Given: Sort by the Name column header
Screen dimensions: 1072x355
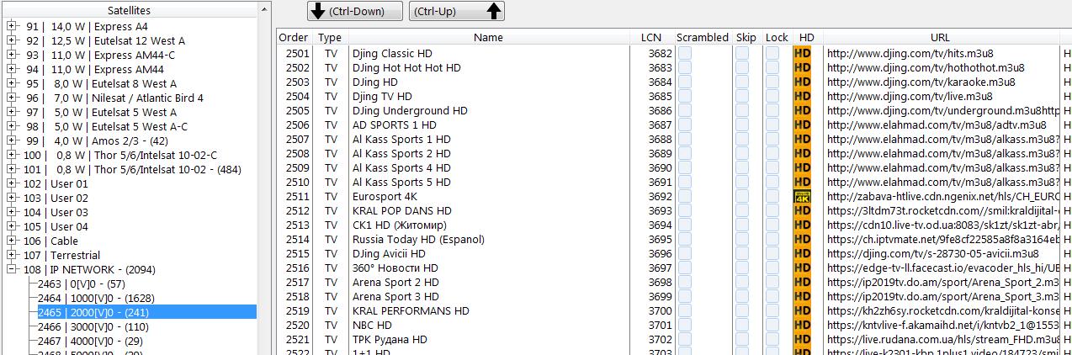Looking at the screenshot, I should pyautogui.click(x=488, y=37).
